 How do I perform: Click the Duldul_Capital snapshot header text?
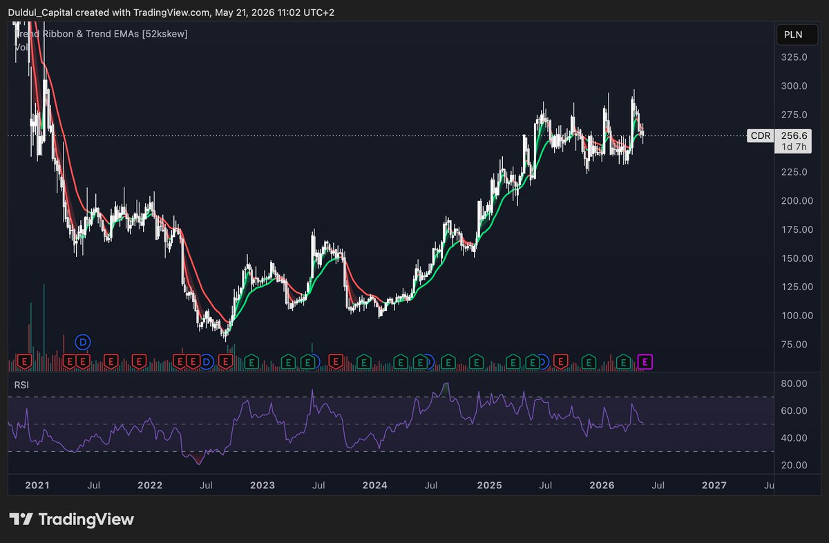click(171, 12)
